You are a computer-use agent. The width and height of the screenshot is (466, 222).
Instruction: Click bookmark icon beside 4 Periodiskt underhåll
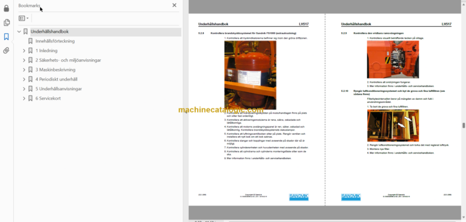tap(30, 79)
